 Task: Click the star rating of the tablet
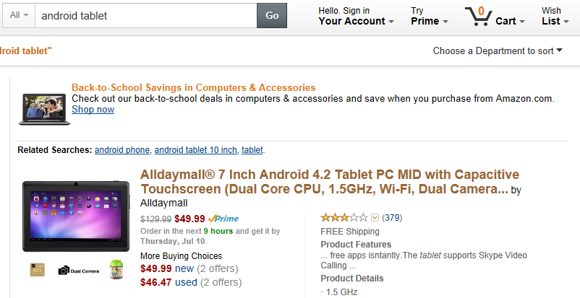(344, 217)
